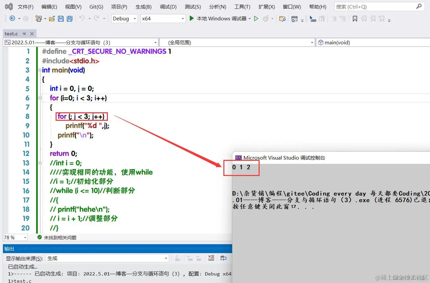The height and width of the screenshot is (283, 430).
Task: Open the 工具(T) menu
Action: click(x=242, y=7)
